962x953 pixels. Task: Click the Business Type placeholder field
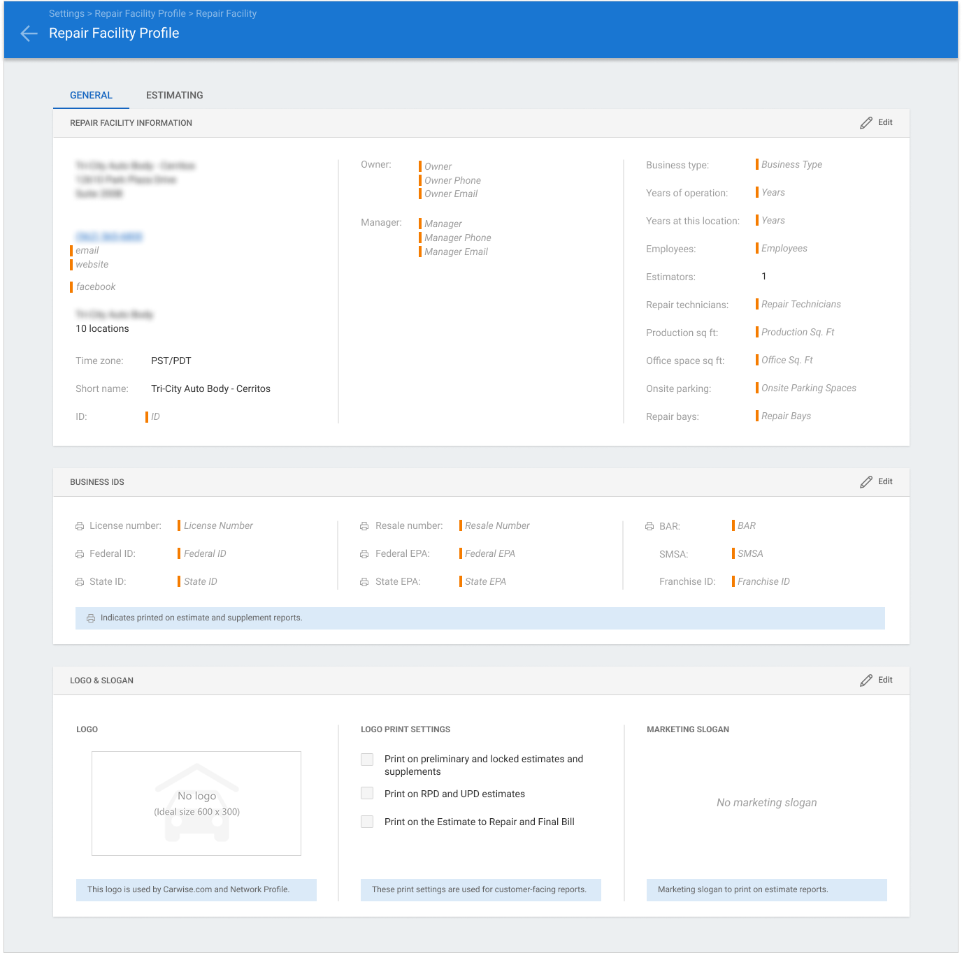point(791,165)
